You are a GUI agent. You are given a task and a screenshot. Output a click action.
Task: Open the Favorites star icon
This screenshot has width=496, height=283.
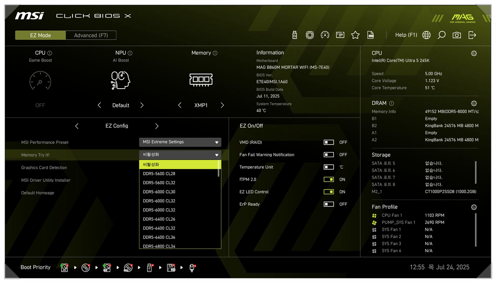355,35
